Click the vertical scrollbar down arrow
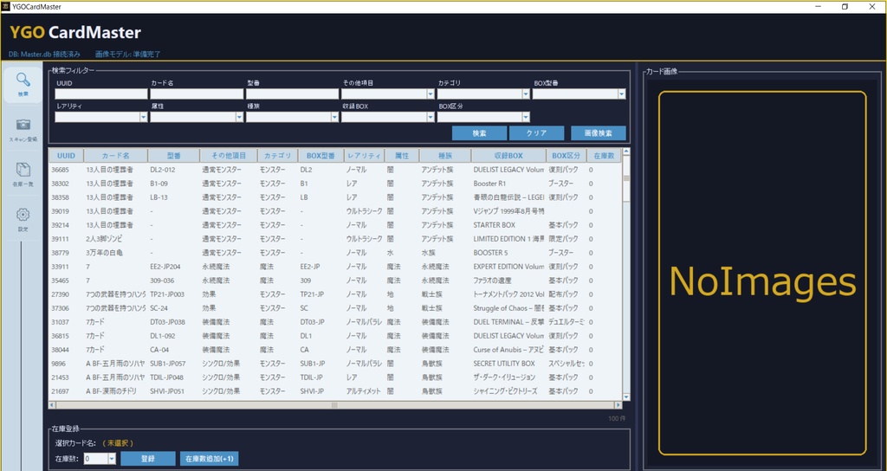The width and height of the screenshot is (887, 471). (x=625, y=398)
